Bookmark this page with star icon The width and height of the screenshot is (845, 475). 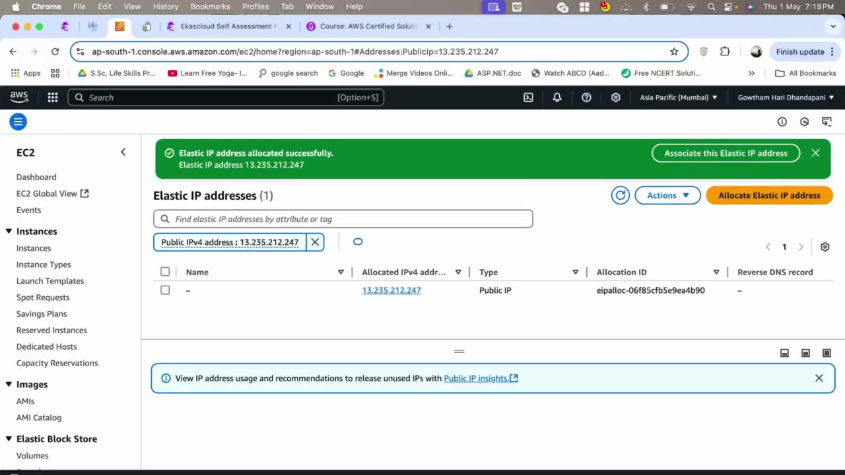point(674,51)
